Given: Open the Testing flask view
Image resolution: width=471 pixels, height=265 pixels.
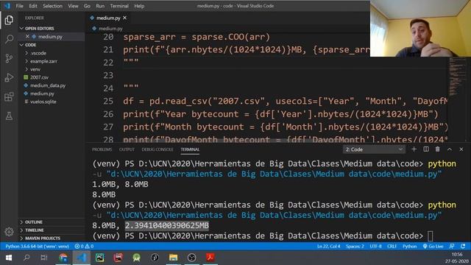Looking at the screenshot, I should tap(9, 116).
